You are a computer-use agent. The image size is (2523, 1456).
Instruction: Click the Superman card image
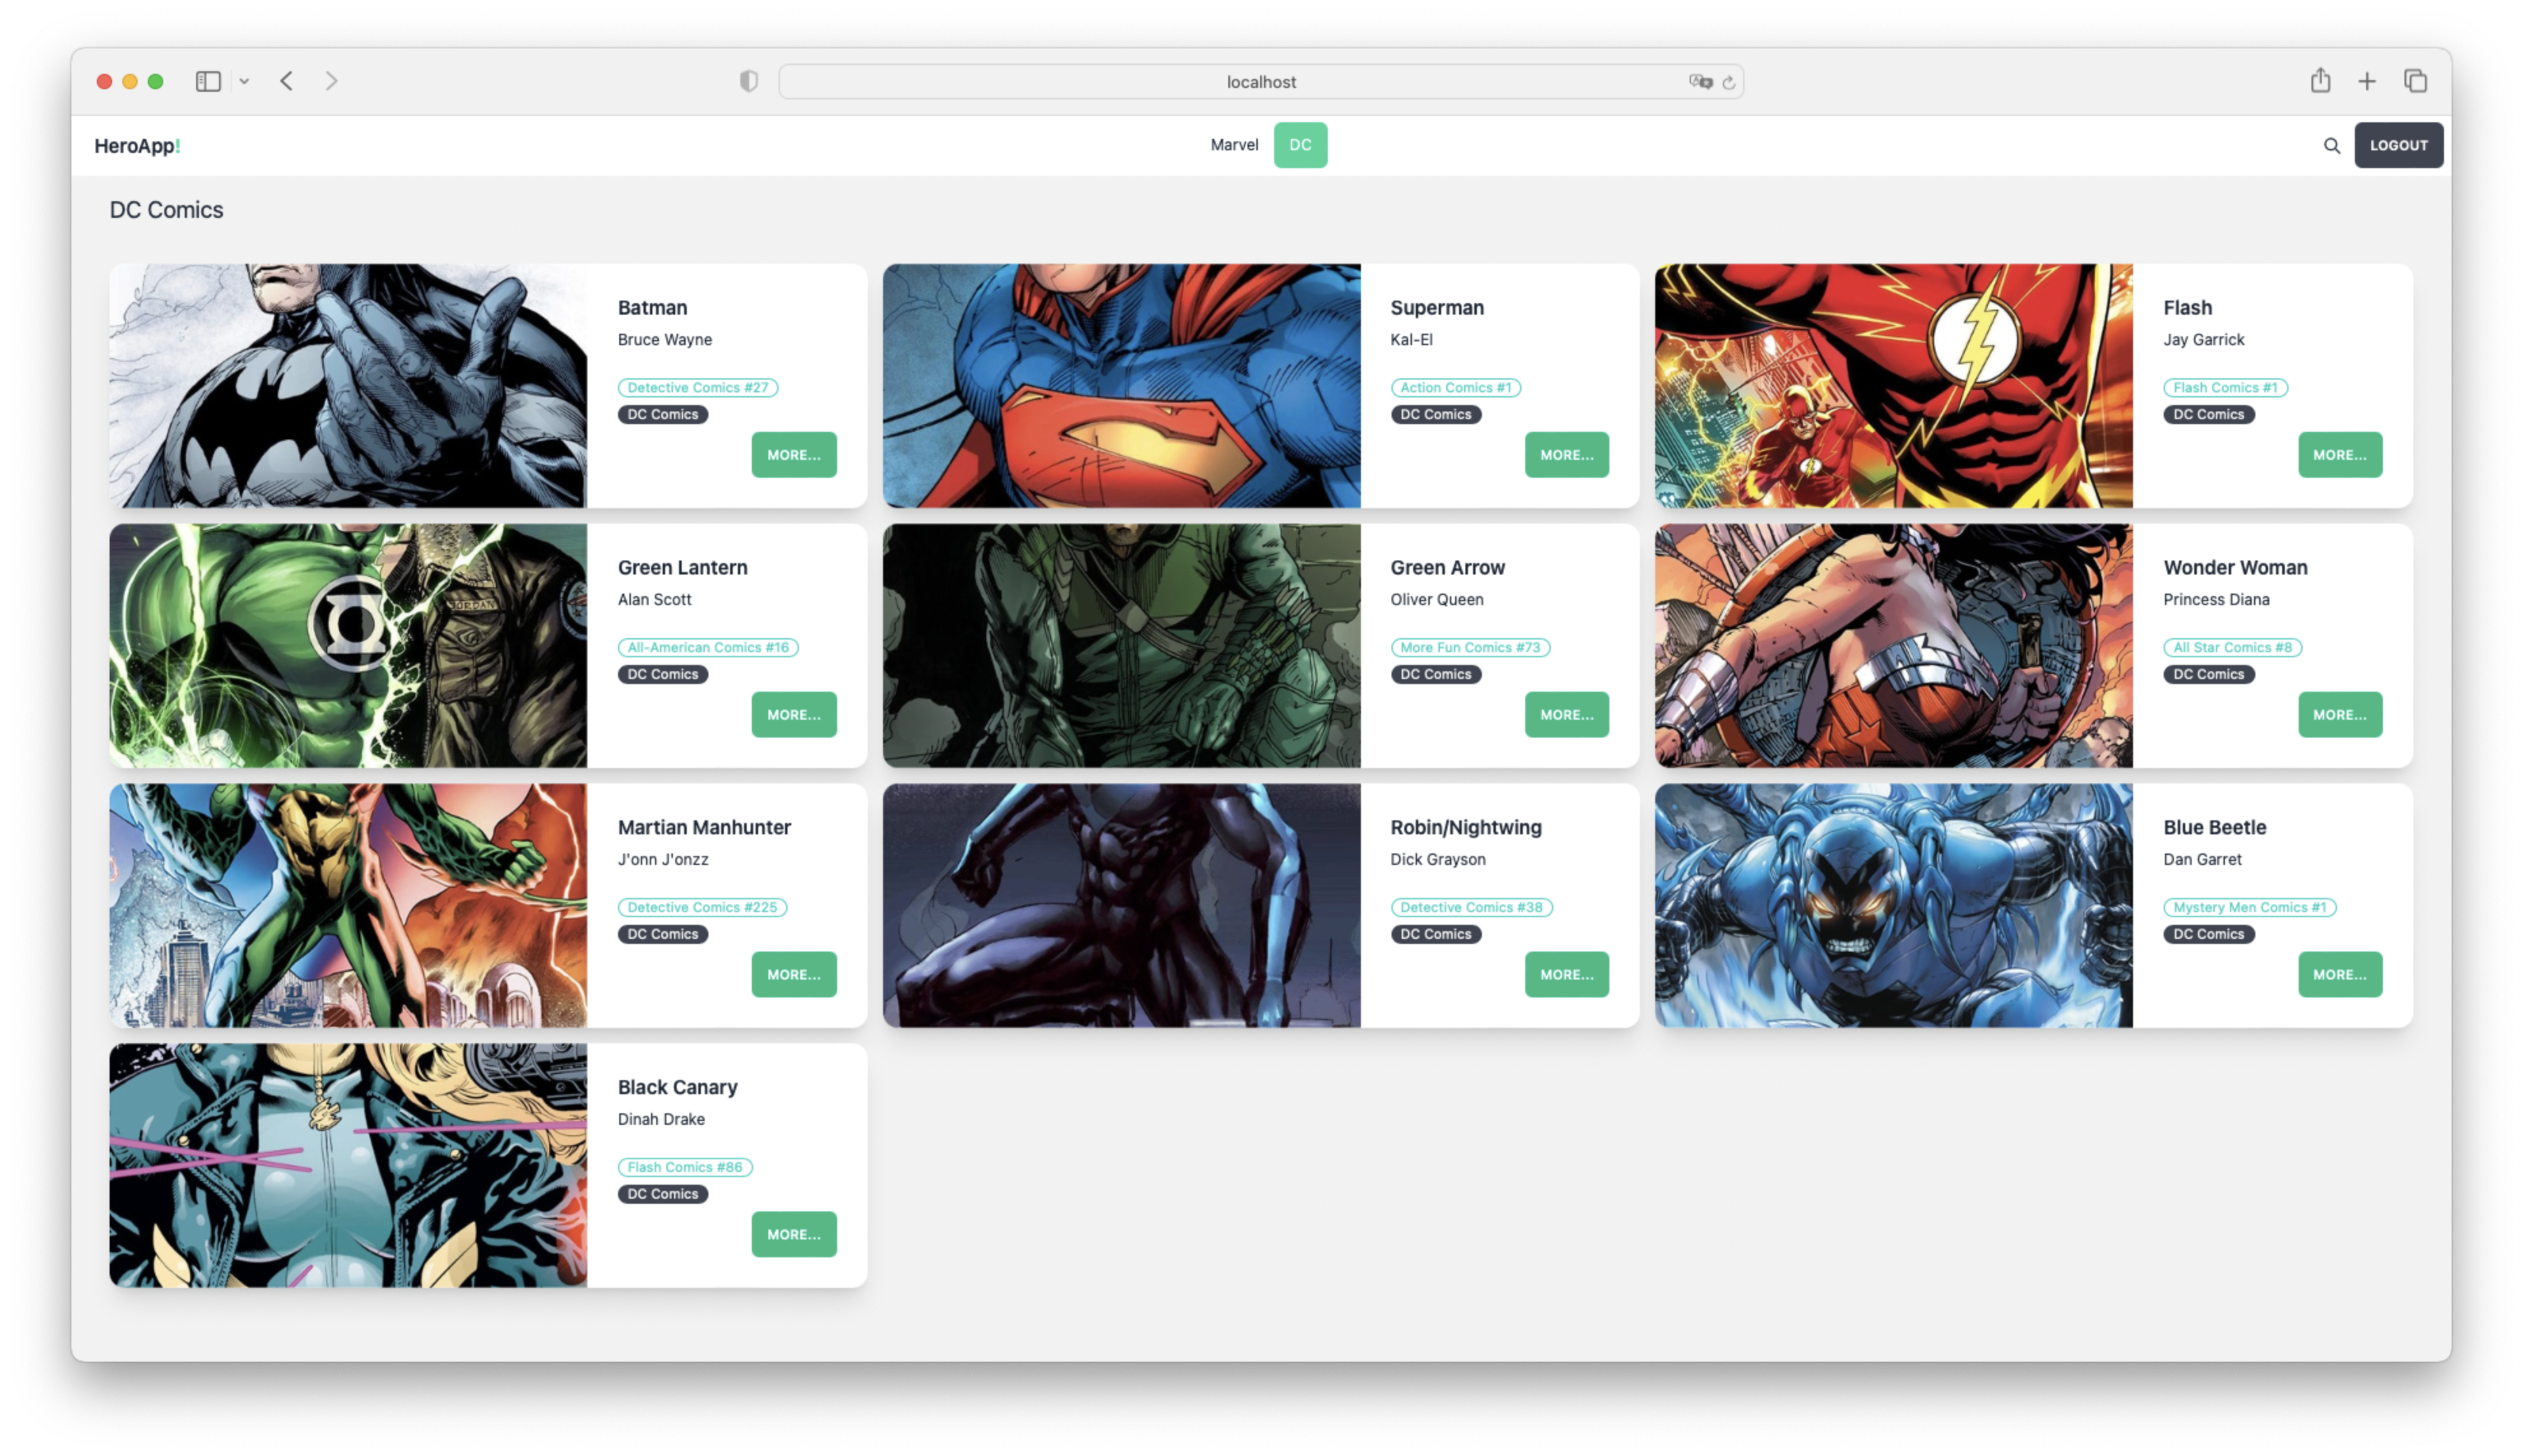coord(1121,386)
